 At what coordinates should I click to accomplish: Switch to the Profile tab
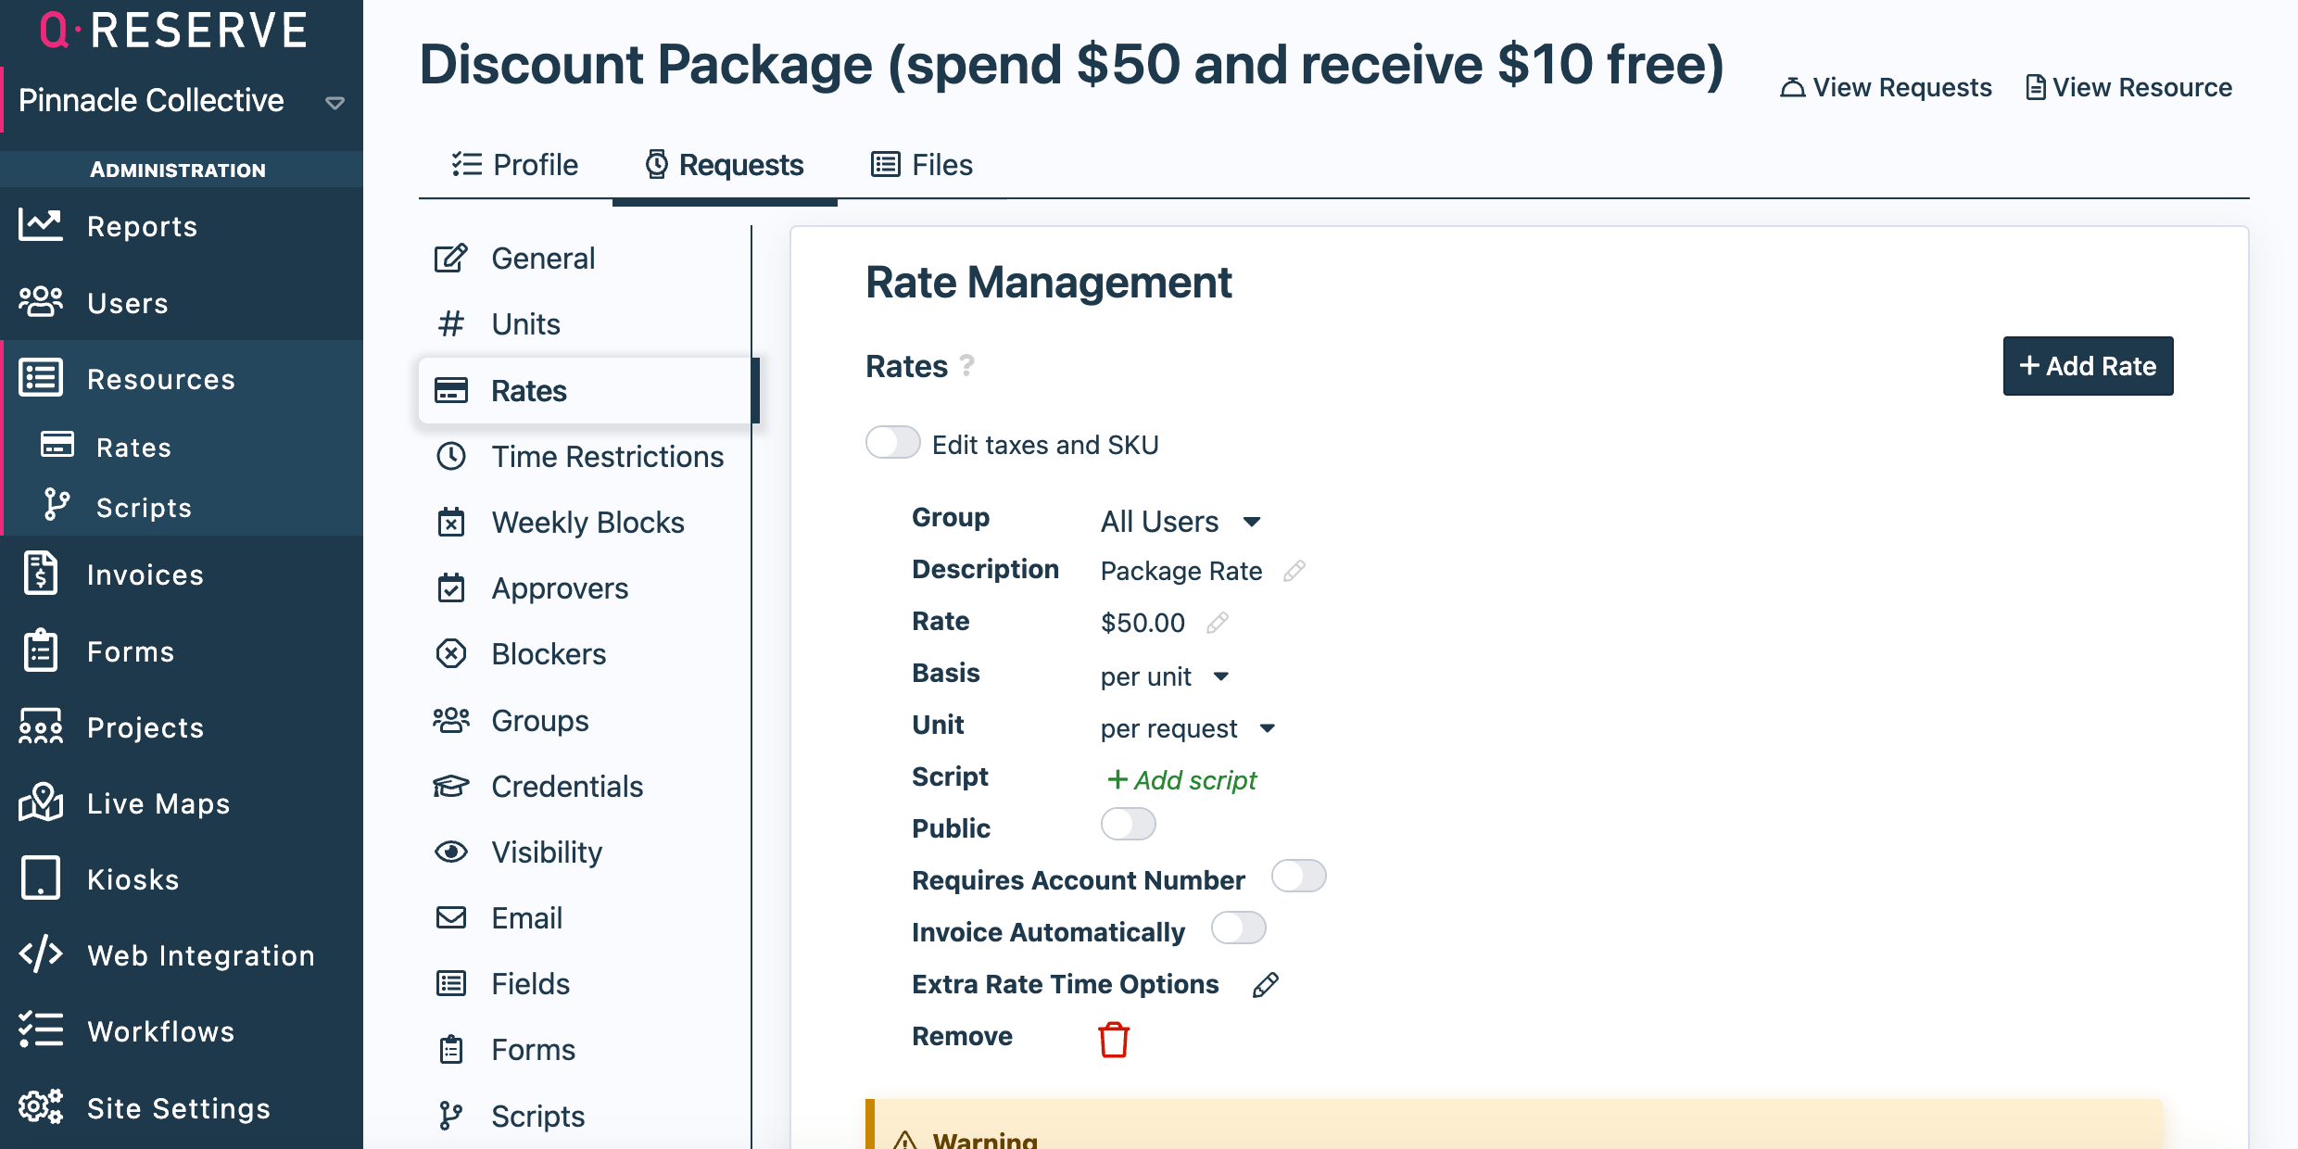coord(515,165)
